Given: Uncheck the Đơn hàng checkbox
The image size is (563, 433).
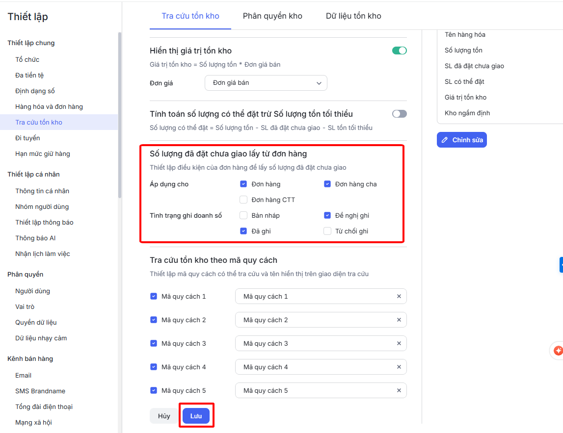Looking at the screenshot, I should 243,184.
